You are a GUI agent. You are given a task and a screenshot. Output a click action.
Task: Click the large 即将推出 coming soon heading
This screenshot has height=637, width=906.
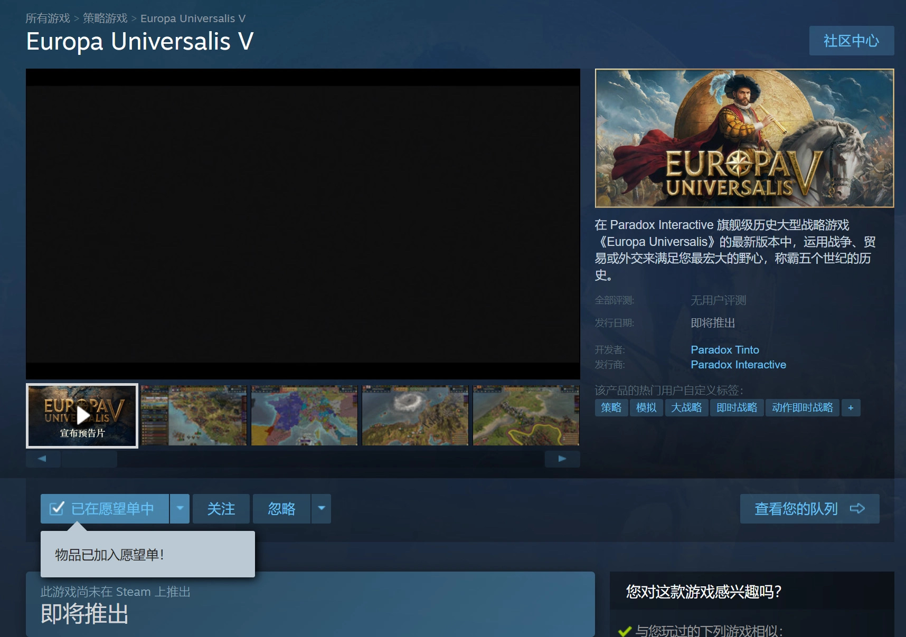84,614
